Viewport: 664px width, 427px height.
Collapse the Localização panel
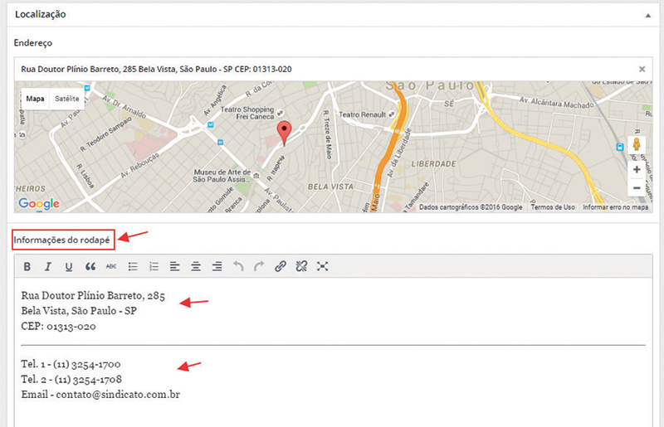[646, 15]
